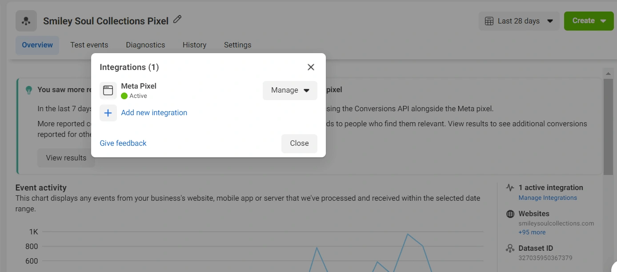Click the Dataset ID number 327035950367379
The height and width of the screenshot is (272, 617).
tap(545, 258)
